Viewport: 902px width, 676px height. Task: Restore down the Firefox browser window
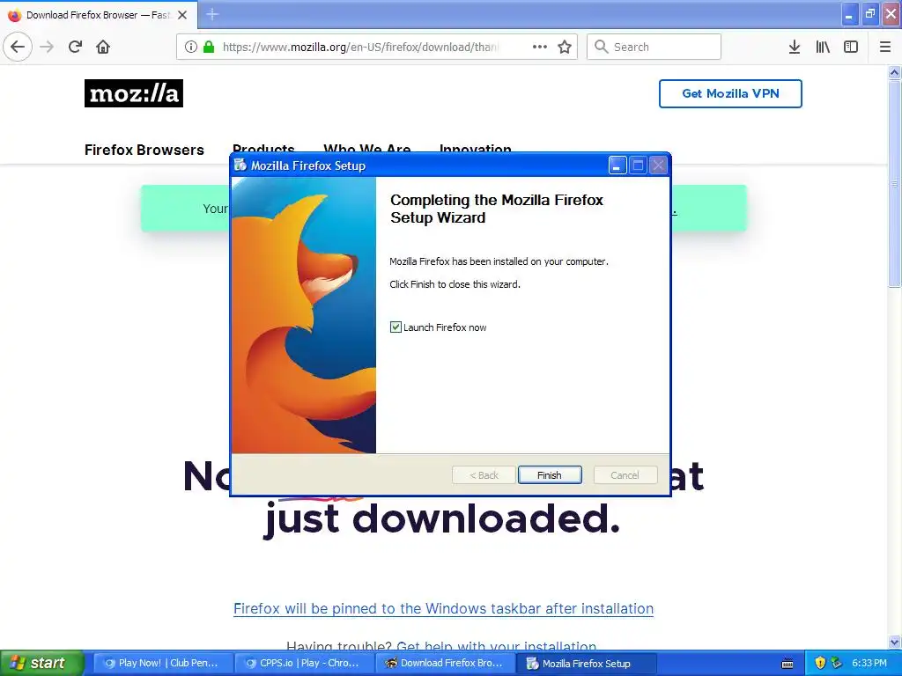point(869,14)
